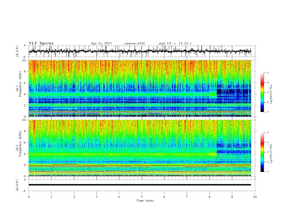Click the ch.1 spectrogram color scale bar

[262, 92]
